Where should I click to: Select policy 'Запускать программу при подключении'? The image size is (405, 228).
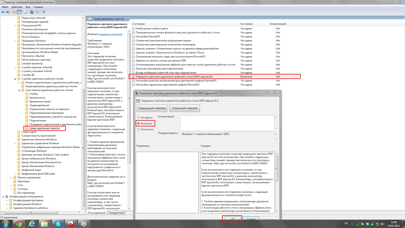(159, 69)
